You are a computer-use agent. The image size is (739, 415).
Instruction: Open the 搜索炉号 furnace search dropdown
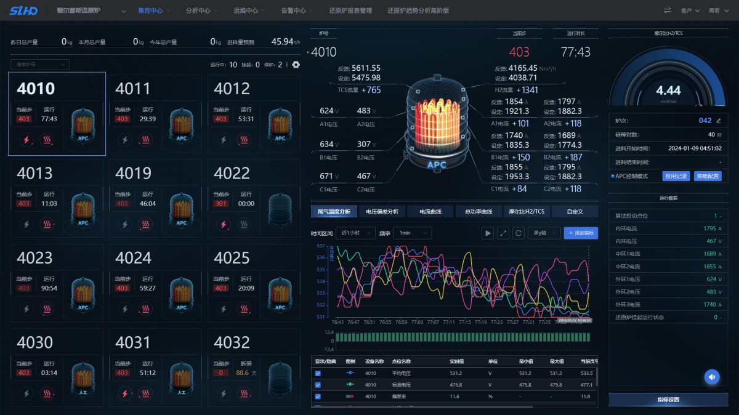39,65
